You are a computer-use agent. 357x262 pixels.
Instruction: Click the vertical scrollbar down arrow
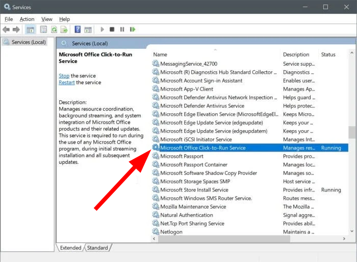(x=352, y=231)
